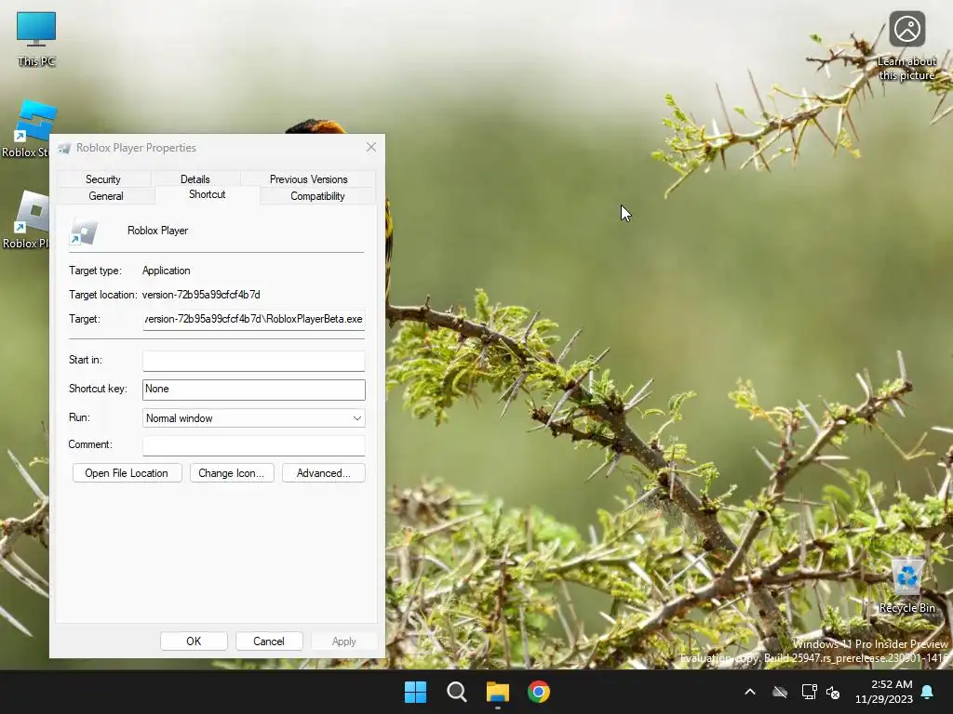Click the Properties title bar icon
Screen dimensions: 953x714
(x=63, y=148)
